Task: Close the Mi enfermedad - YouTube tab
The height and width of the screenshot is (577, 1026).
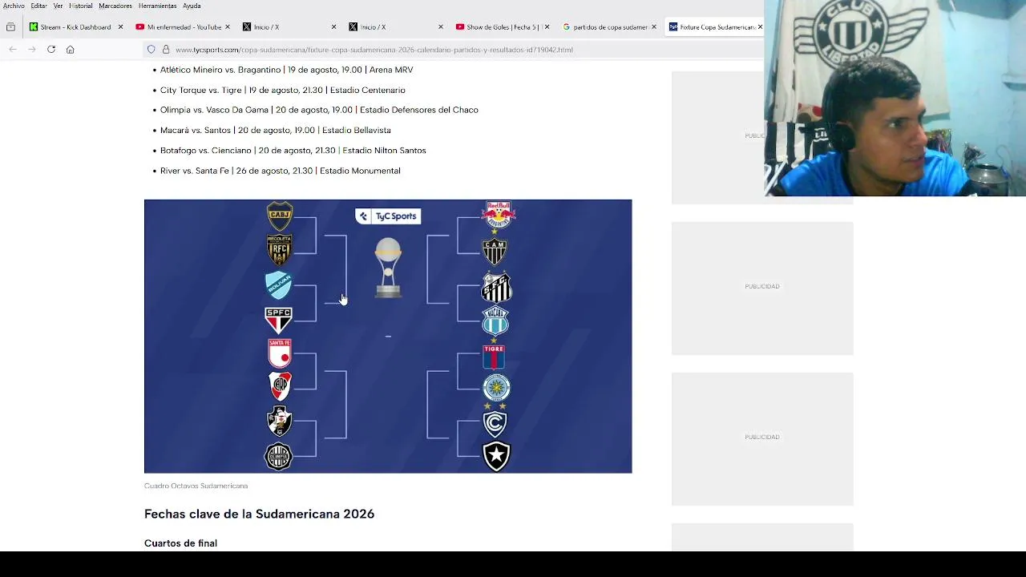Action: click(x=227, y=27)
